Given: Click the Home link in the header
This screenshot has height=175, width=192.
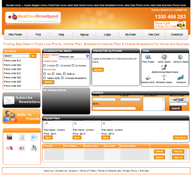Looking at the screenshot, I should 155,10.
